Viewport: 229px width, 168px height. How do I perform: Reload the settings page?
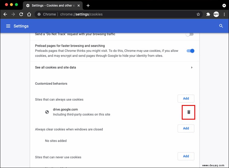tap(21, 14)
